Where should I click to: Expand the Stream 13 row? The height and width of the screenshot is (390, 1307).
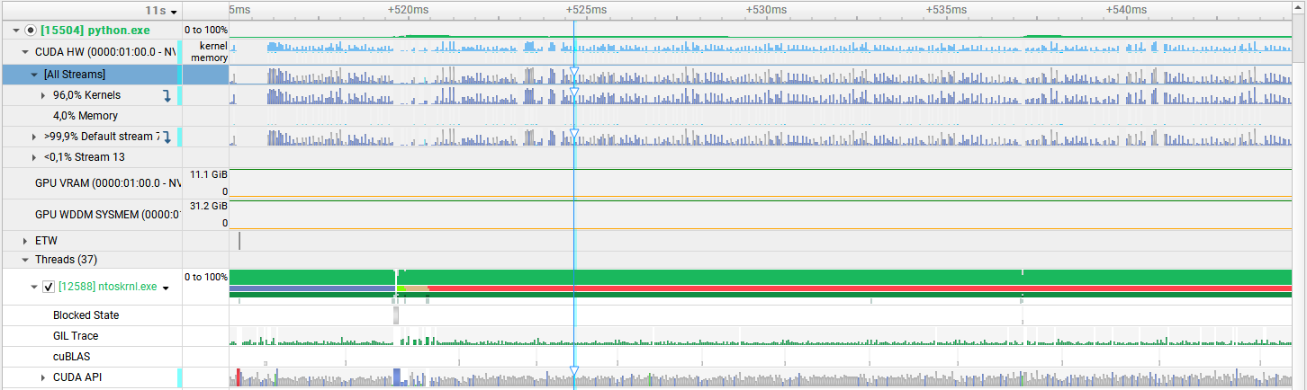tap(34, 157)
